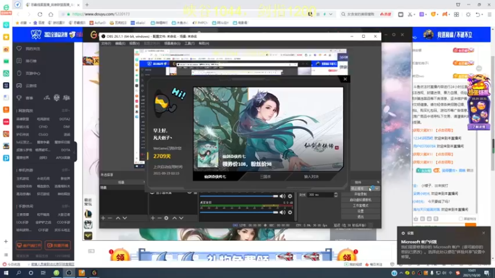This screenshot has width=495, height=278.
Task: Open the Windows notification center icon
Action: pos(487,273)
